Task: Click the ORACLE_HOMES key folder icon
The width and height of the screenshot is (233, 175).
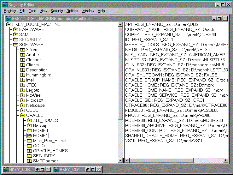Action: tap(29, 151)
